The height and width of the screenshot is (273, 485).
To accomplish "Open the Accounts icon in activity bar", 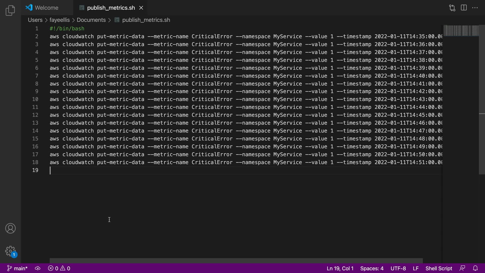I will click(10, 229).
